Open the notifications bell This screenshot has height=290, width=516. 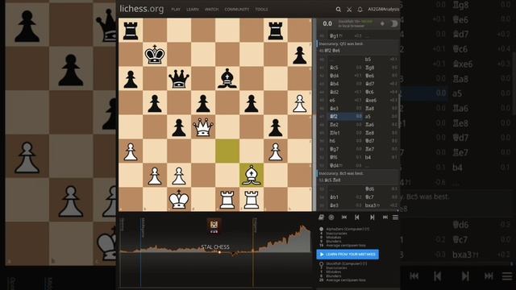pos(360,10)
